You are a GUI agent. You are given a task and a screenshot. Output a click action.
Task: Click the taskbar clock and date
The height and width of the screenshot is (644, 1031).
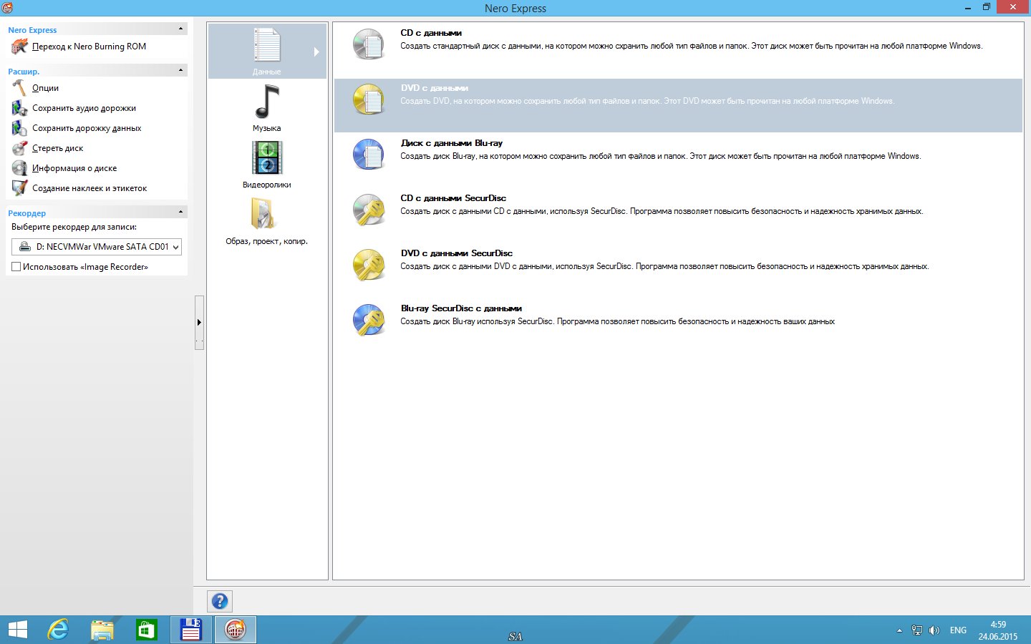[x=998, y=630]
